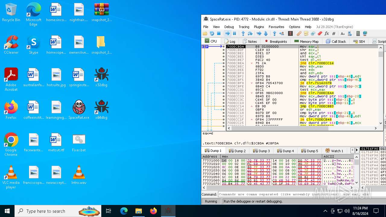Click the Restart debuggee icon

[x=212, y=33]
